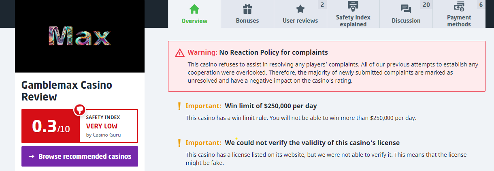
Task: Switch to the Bonuses tab
Action: click(247, 21)
